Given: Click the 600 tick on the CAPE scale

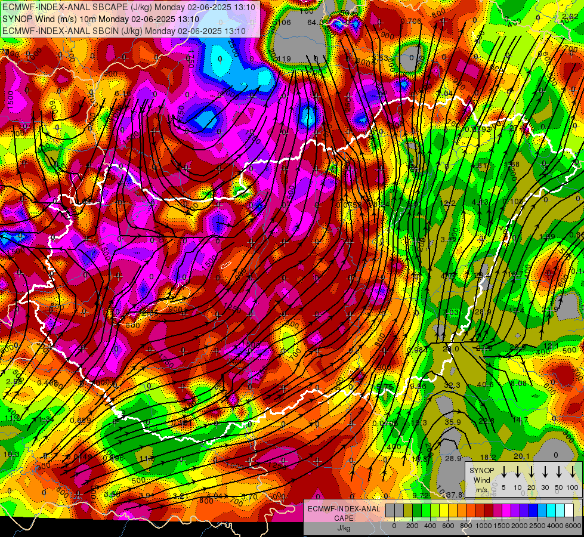Looking at the screenshot, I should [x=448, y=526].
